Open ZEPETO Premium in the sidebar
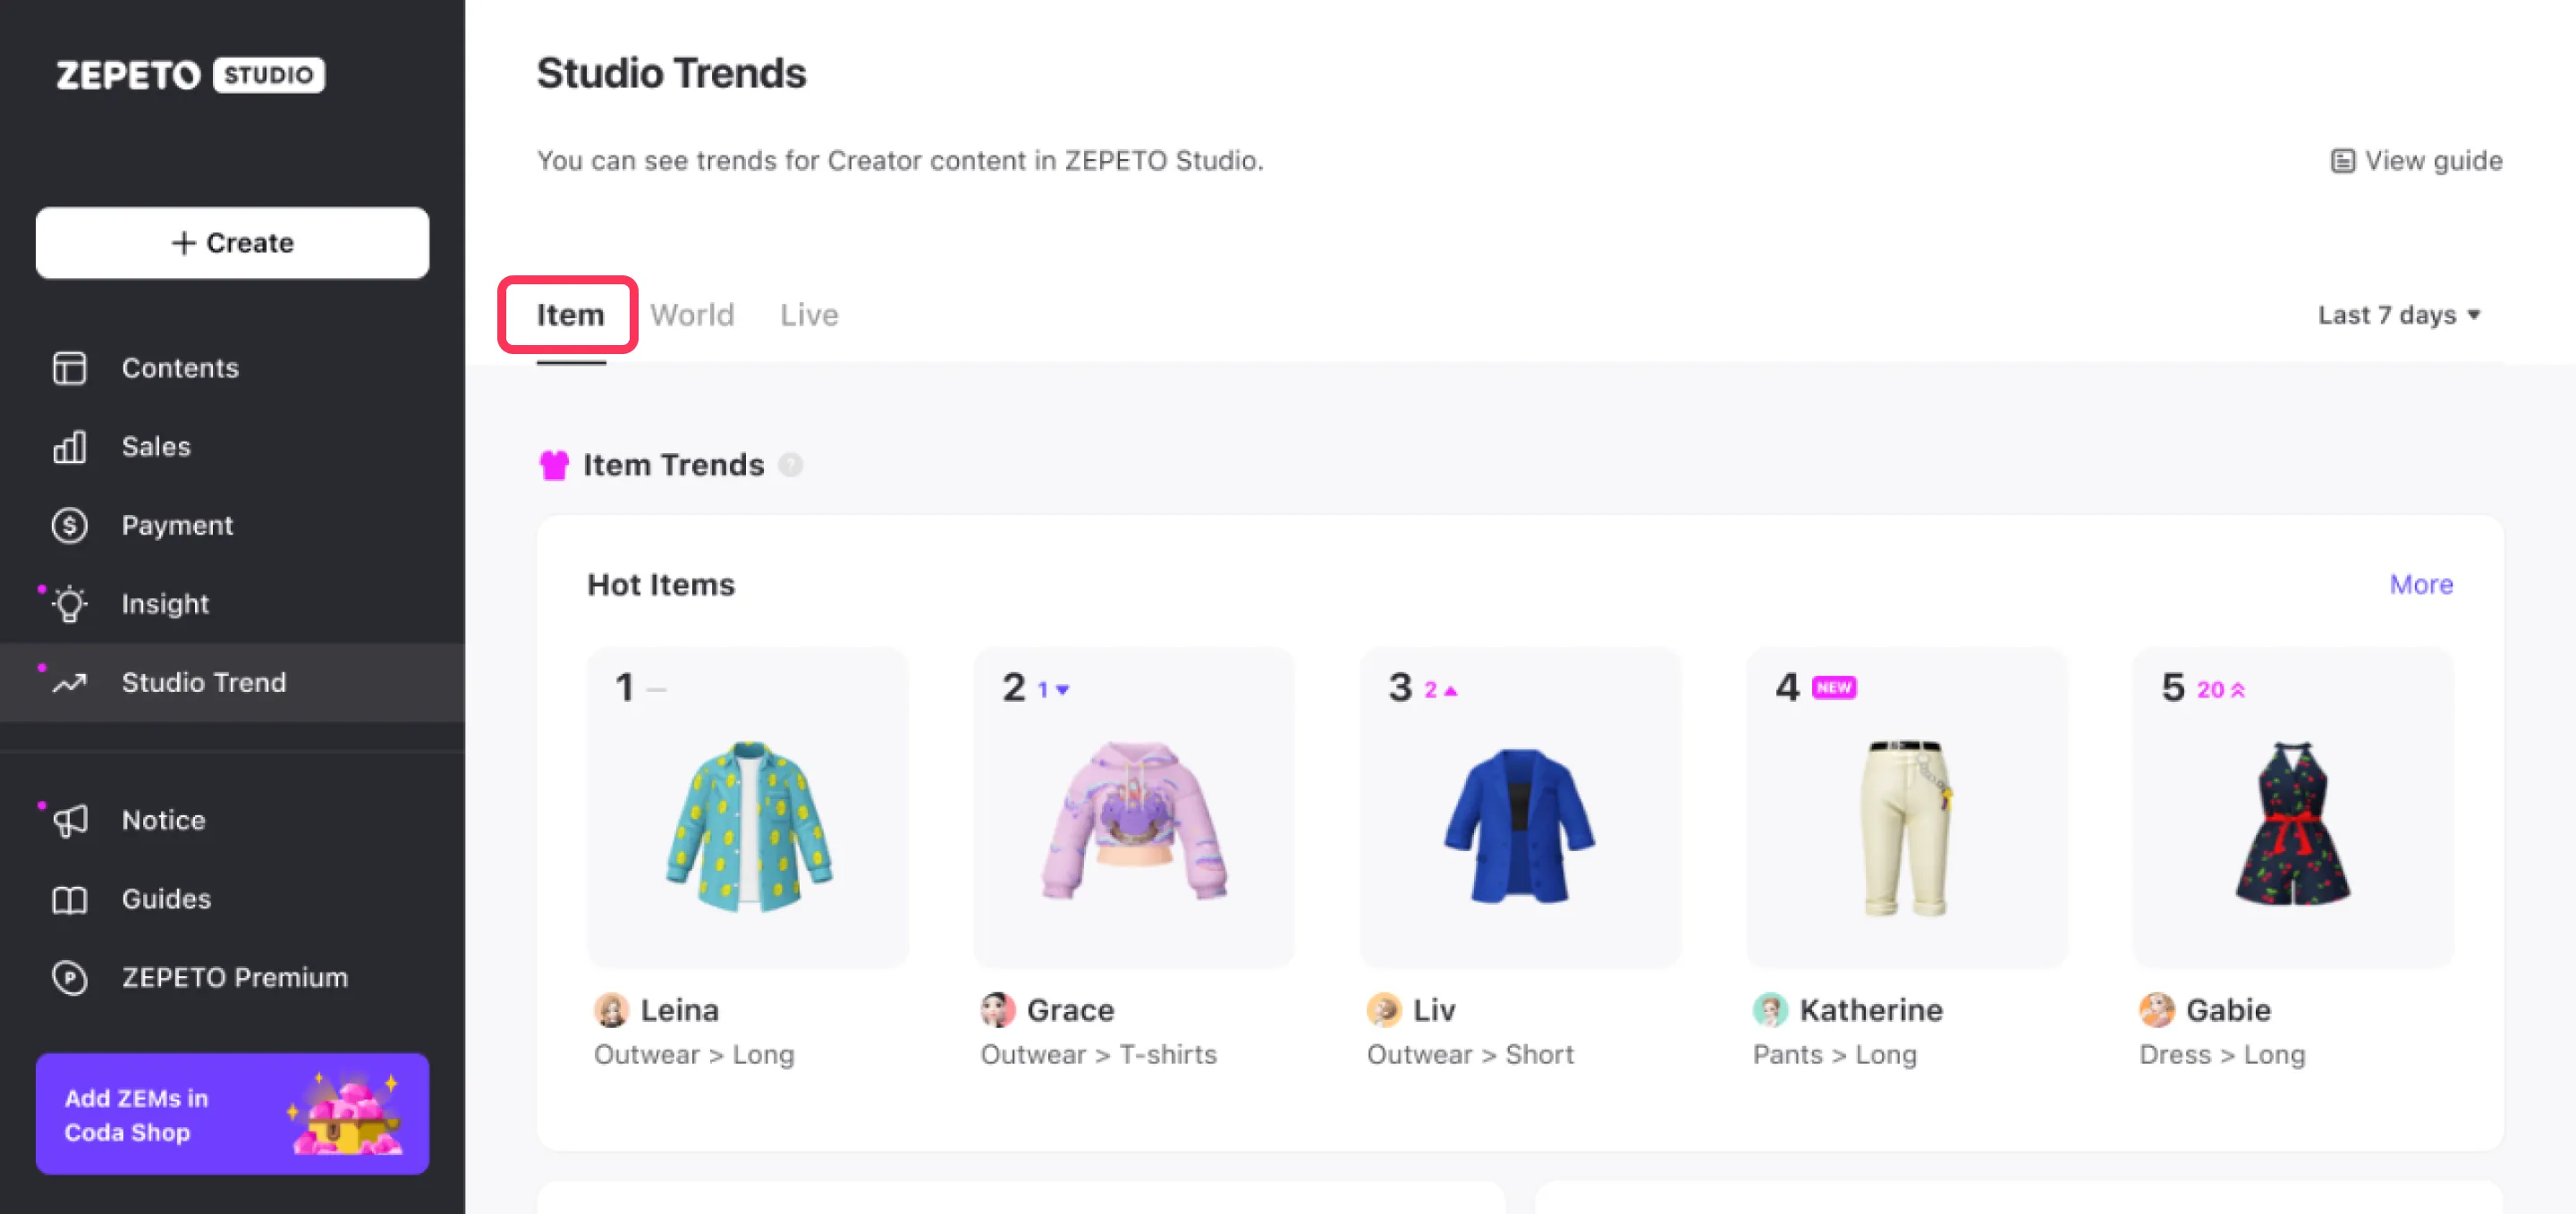 point(232,978)
